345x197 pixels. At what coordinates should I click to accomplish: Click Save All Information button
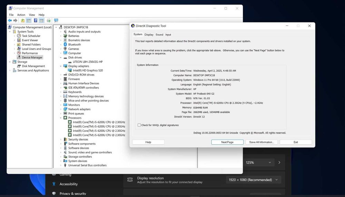click(262, 142)
